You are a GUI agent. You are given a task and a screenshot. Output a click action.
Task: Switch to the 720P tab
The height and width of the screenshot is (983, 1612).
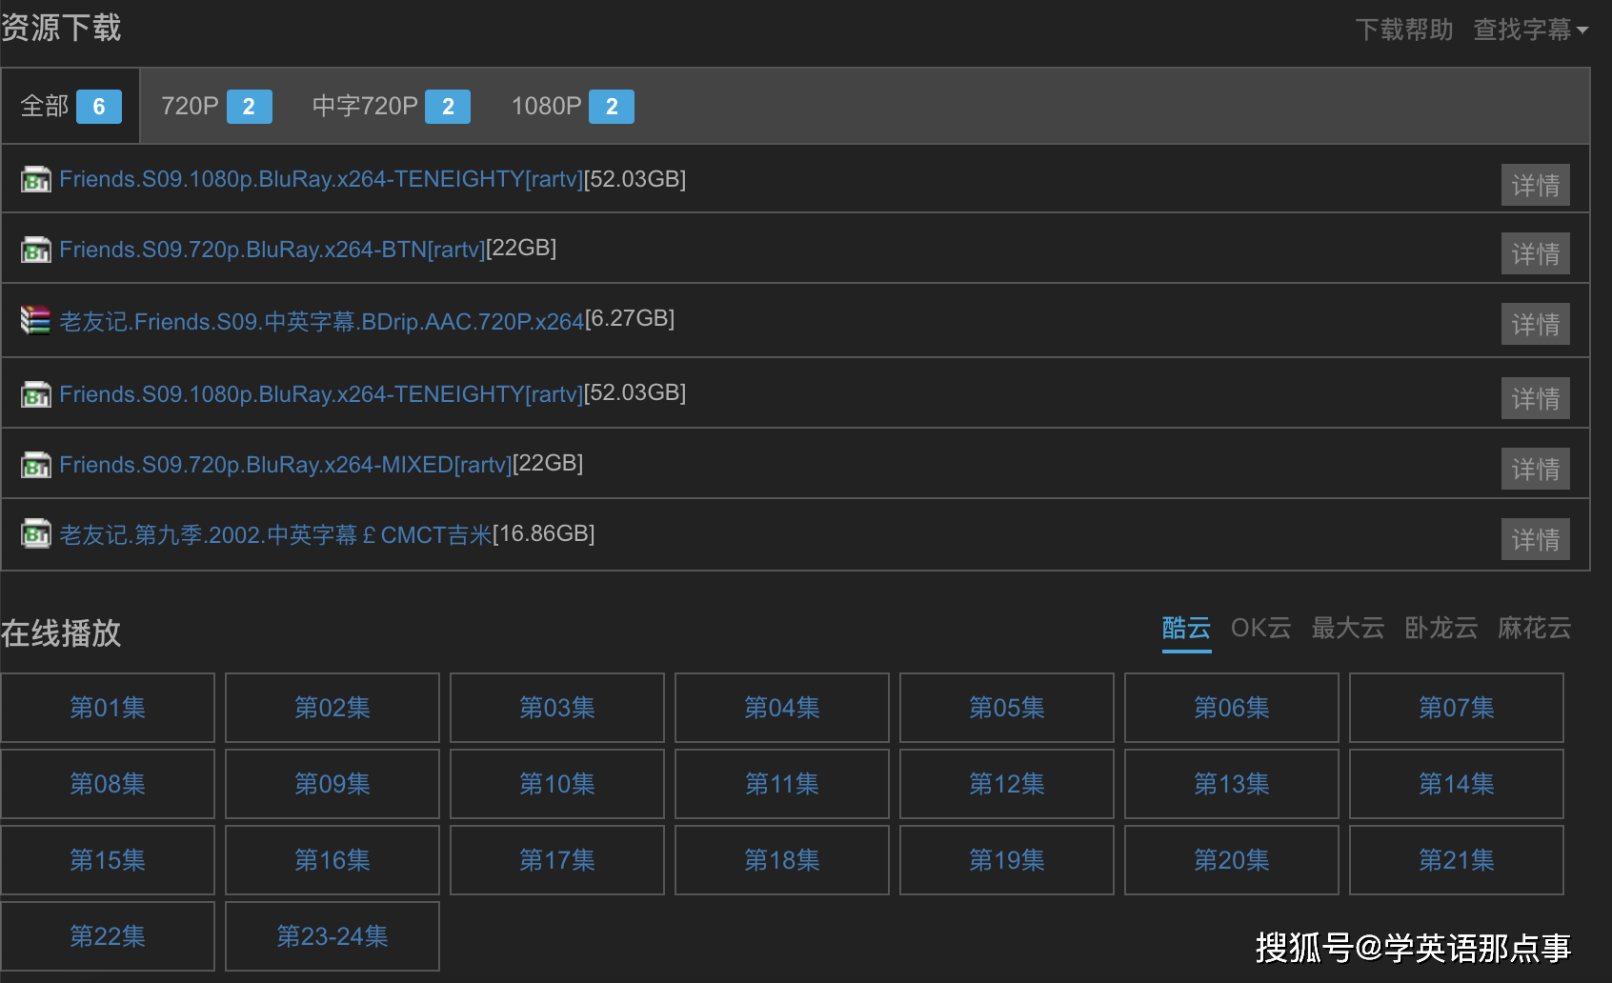pyautogui.click(x=215, y=106)
